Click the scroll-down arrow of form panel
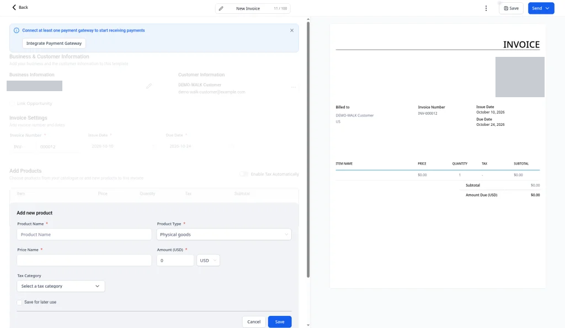This screenshot has height=328, width=565. 308,325
